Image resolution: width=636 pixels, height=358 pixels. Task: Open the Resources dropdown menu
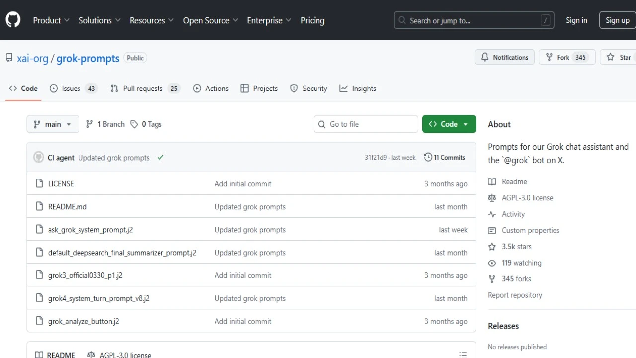[x=152, y=20]
